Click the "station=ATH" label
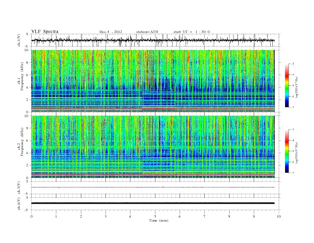 pyautogui.click(x=147, y=32)
